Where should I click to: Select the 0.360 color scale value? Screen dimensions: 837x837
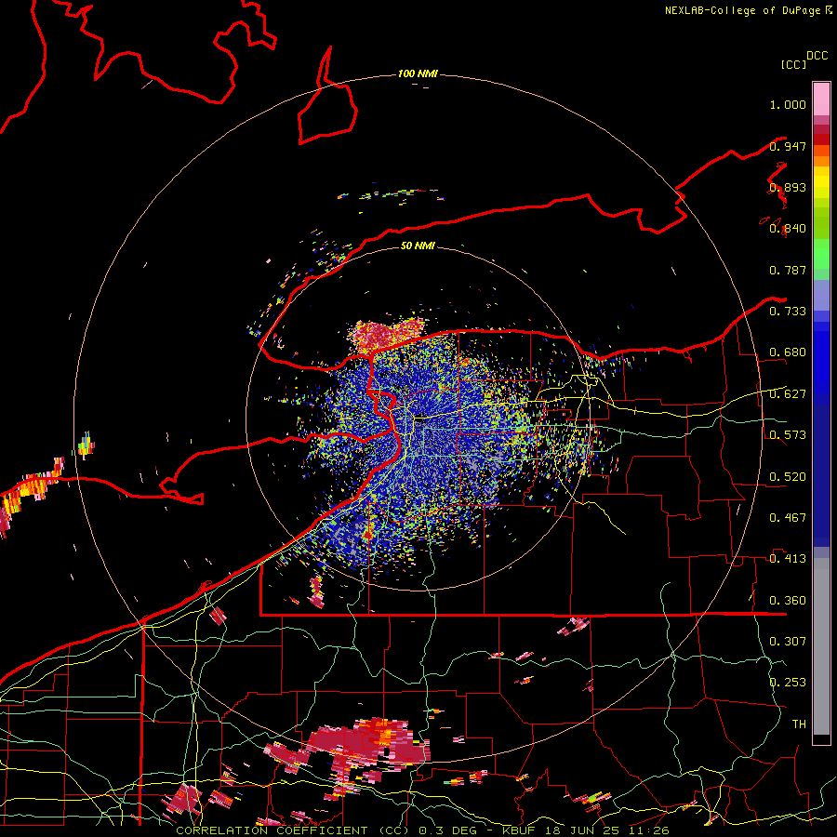(x=788, y=601)
